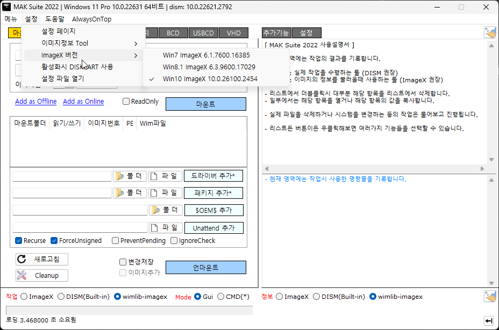Choose 설정 페이지 menu entry

(83, 32)
